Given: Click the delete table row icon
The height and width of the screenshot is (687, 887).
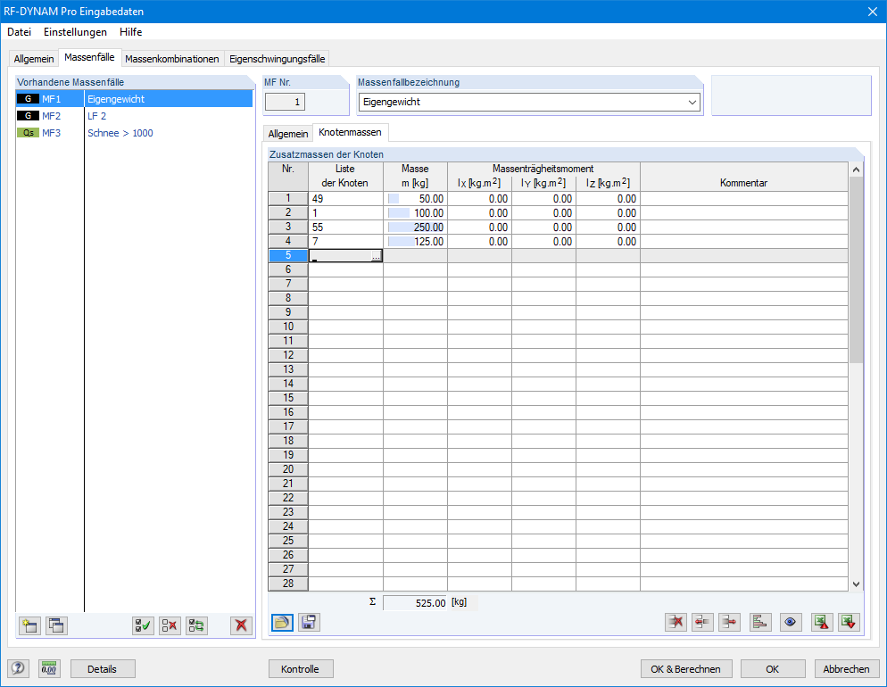Looking at the screenshot, I should click(676, 623).
